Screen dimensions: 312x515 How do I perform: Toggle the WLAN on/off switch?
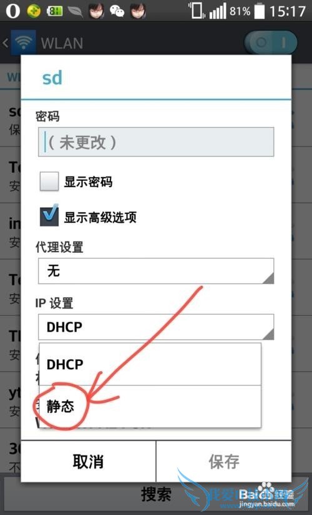coord(270,43)
